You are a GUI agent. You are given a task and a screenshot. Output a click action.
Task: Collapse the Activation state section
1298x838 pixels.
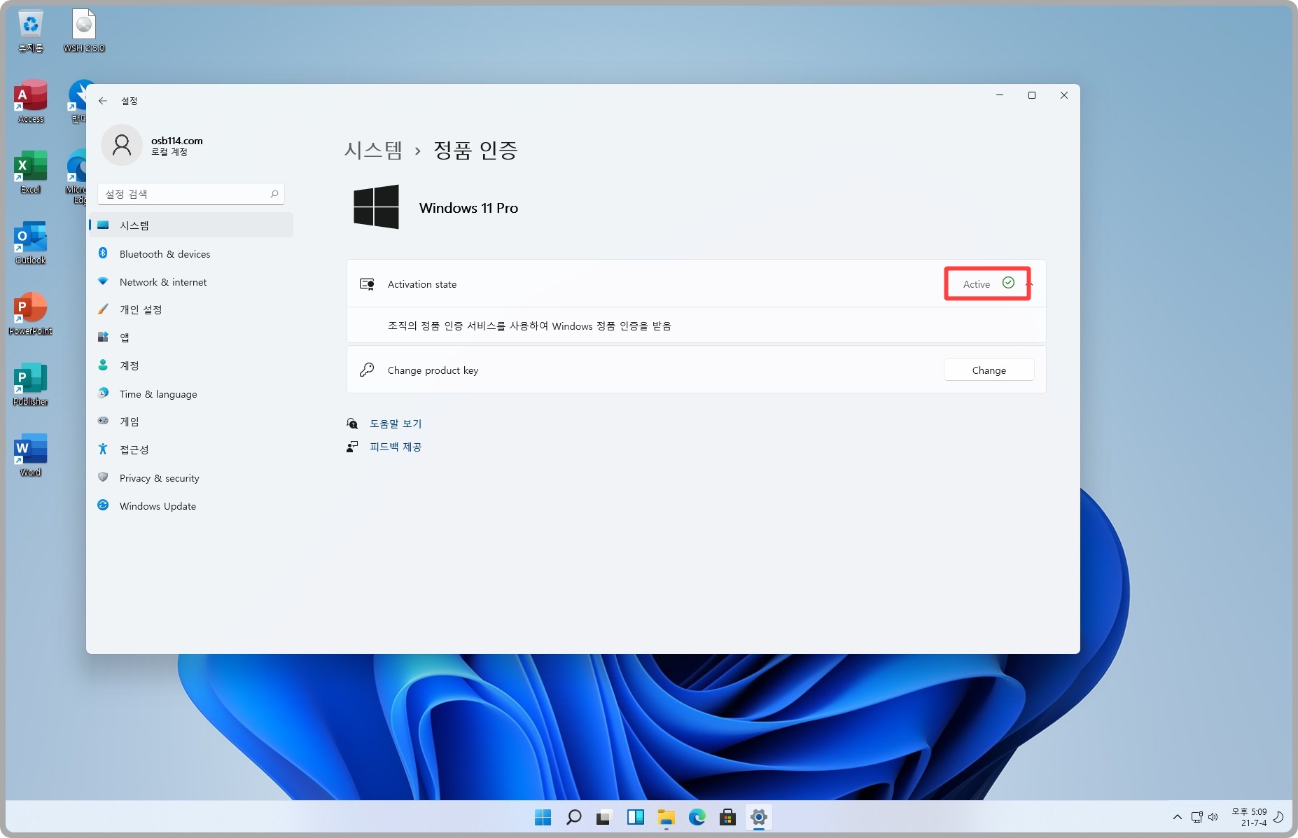(1029, 284)
